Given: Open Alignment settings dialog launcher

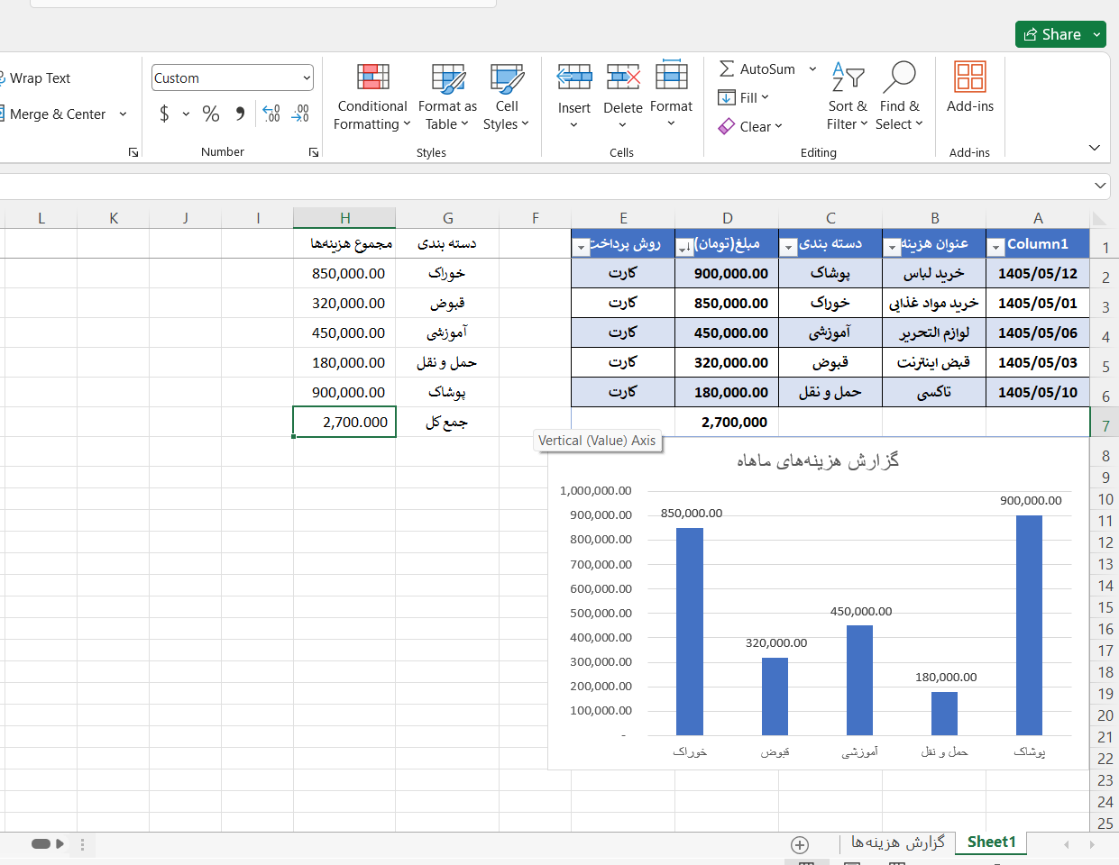Looking at the screenshot, I should [x=133, y=152].
